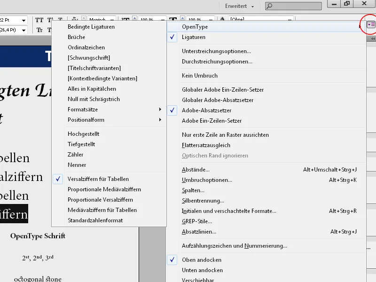Enable Null mit Schrägstrich
This screenshot has width=376, height=282.
pos(109,99)
